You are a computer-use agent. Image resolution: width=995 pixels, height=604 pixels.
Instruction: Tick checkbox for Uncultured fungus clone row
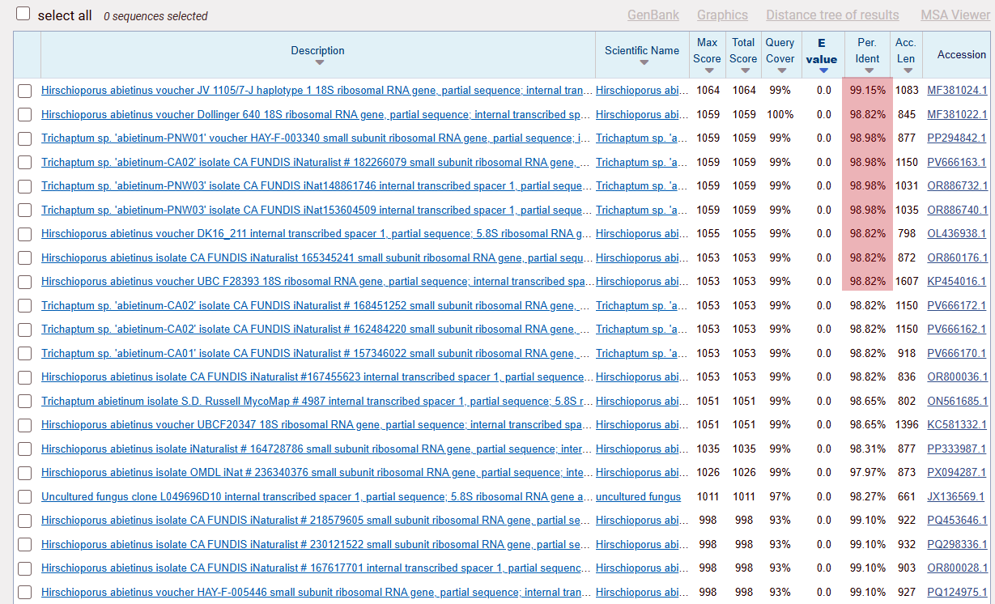tap(25, 497)
